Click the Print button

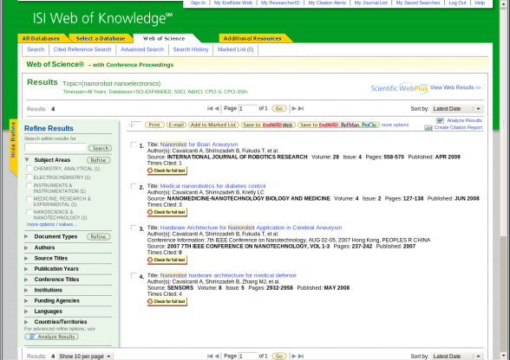[x=154, y=125]
